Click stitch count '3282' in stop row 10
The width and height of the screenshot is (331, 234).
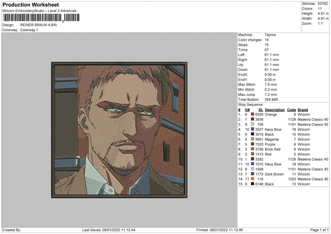259,159
